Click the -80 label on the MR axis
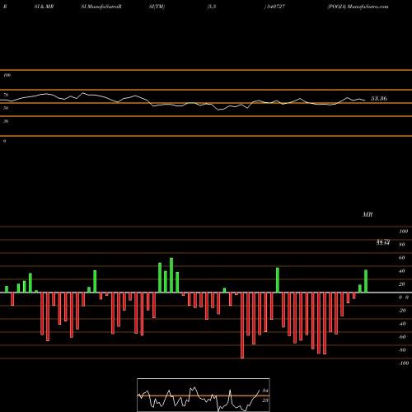This screenshot has height=412, width=412. 402,350
